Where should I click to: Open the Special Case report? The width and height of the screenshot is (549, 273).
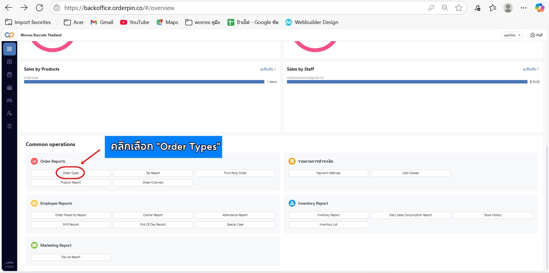[235, 224]
